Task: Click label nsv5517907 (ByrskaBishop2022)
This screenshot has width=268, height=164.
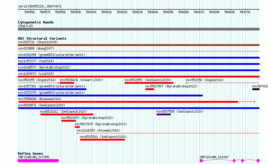Action: pyautogui.click(x=171, y=86)
